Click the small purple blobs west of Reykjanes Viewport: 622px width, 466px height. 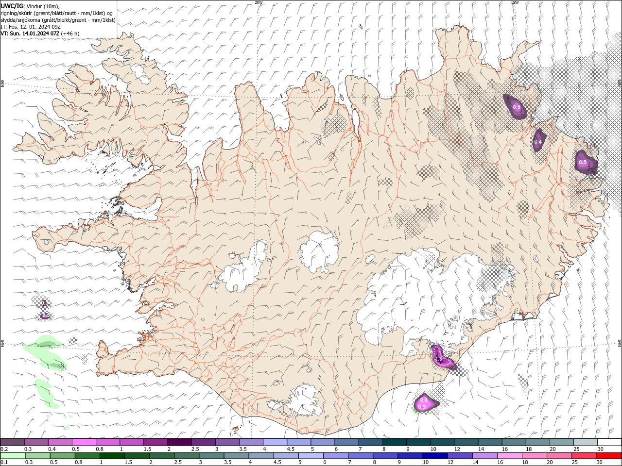coord(45,309)
